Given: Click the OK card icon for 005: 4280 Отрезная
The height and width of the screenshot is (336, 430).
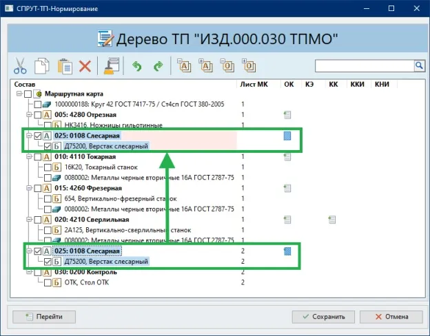Looking at the screenshot, I should pos(287,115).
